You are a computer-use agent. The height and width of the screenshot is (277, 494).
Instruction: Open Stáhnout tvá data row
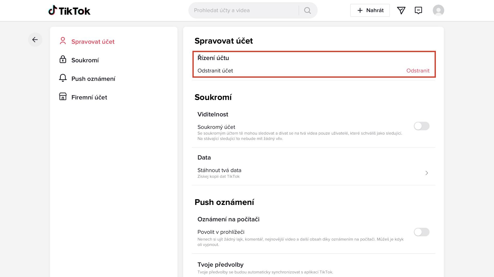pos(313,173)
